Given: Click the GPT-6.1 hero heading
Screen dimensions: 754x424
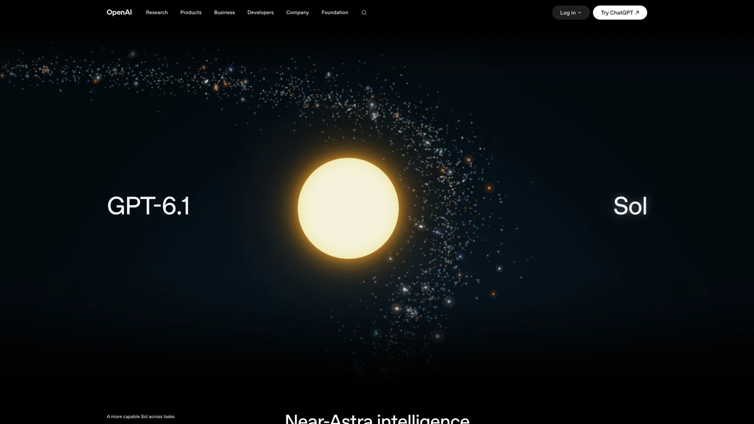Looking at the screenshot, I should coord(148,206).
